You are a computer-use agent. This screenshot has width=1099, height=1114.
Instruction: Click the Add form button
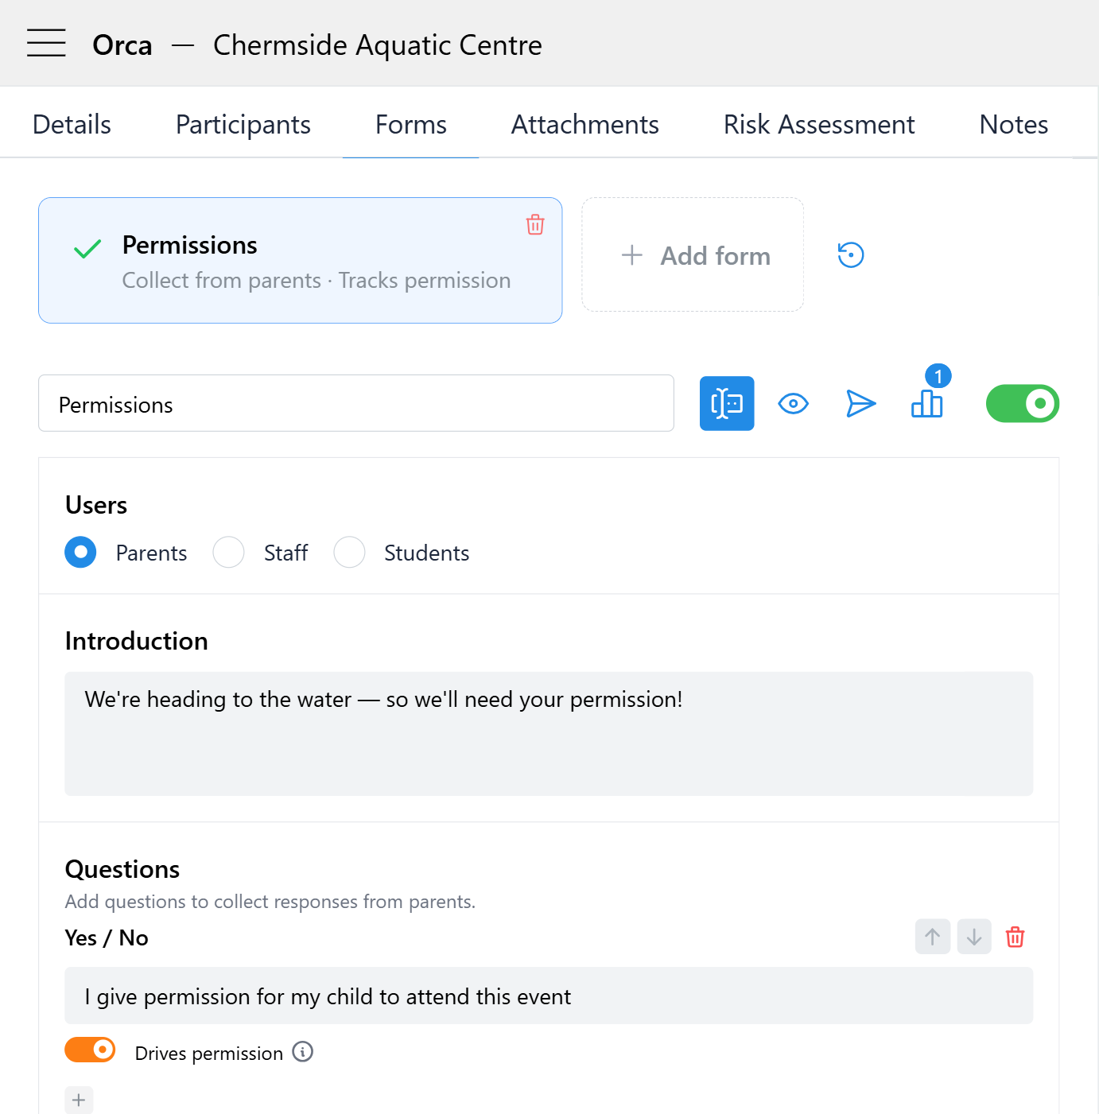click(693, 255)
